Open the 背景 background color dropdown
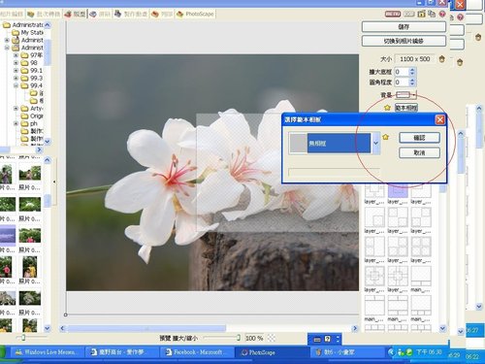 click(x=406, y=94)
